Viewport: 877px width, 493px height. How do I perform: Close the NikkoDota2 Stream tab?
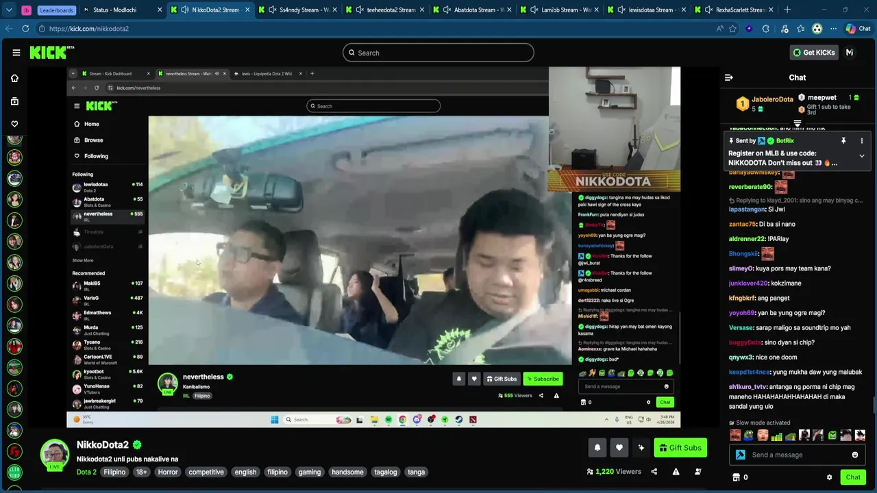pos(247,10)
